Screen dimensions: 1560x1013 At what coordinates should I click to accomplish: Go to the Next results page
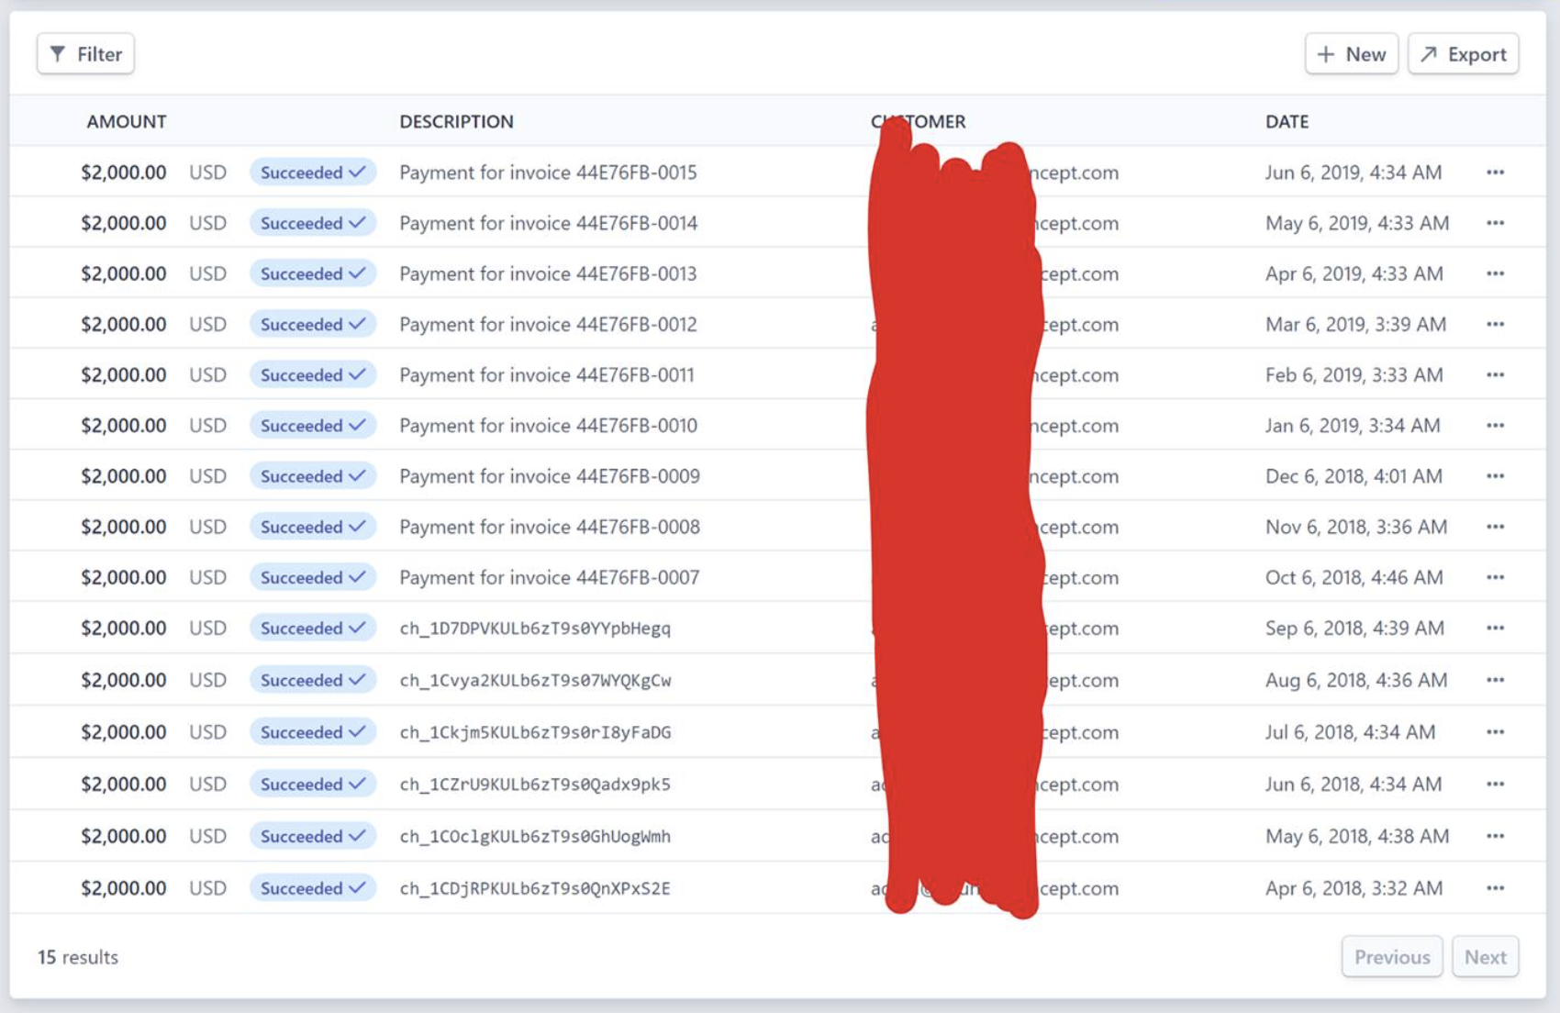[1485, 957]
